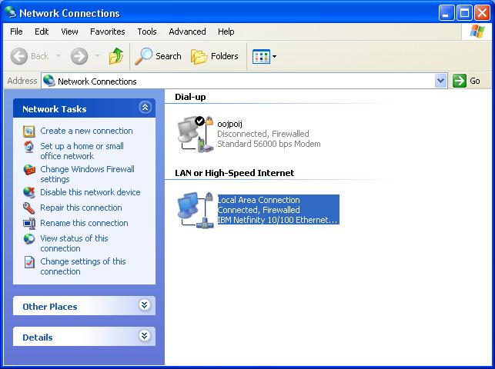This screenshot has height=369, width=495.
Task: Click the Disable network device icon
Action: click(x=29, y=192)
